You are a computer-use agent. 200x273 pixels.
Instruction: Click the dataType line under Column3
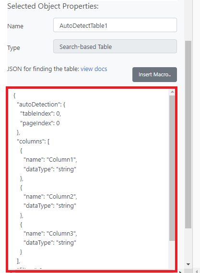click(50, 243)
